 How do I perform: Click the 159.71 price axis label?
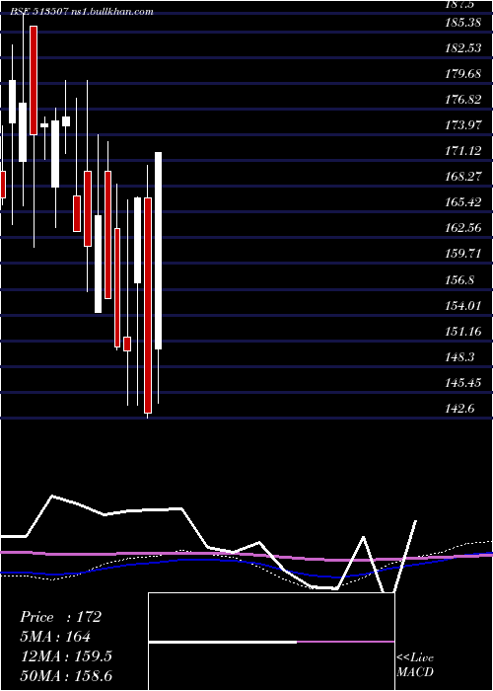tap(463, 254)
